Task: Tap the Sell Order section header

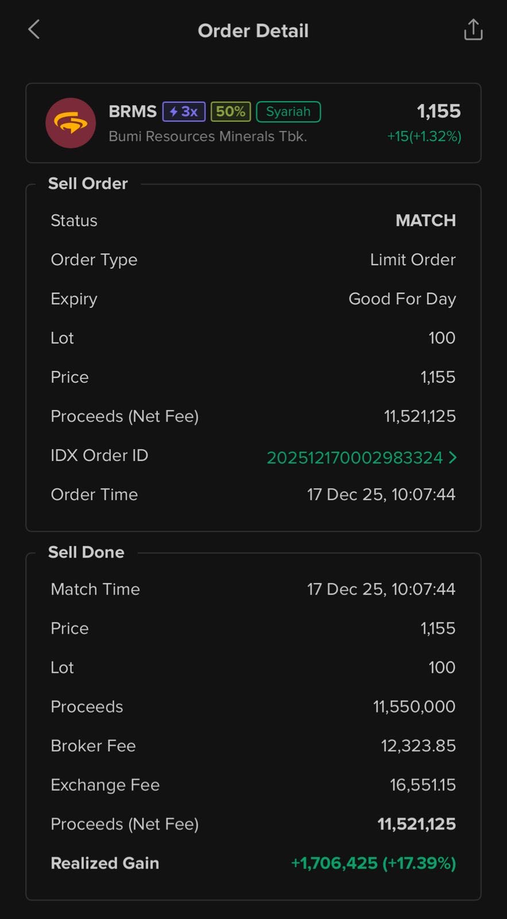Action: [x=88, y=184]
